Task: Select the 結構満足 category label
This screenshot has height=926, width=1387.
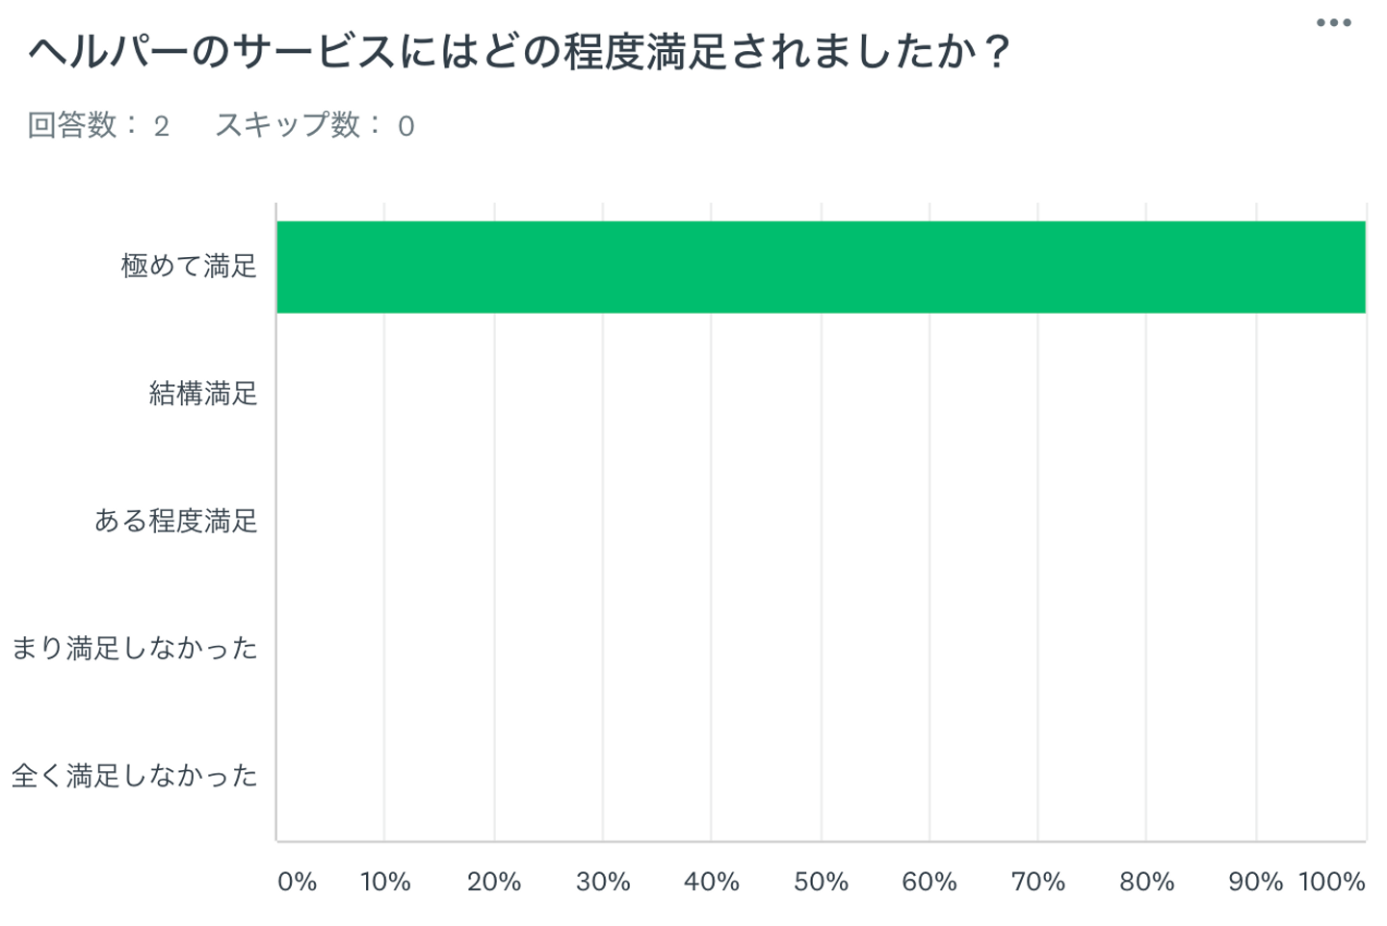Action: 203,394
